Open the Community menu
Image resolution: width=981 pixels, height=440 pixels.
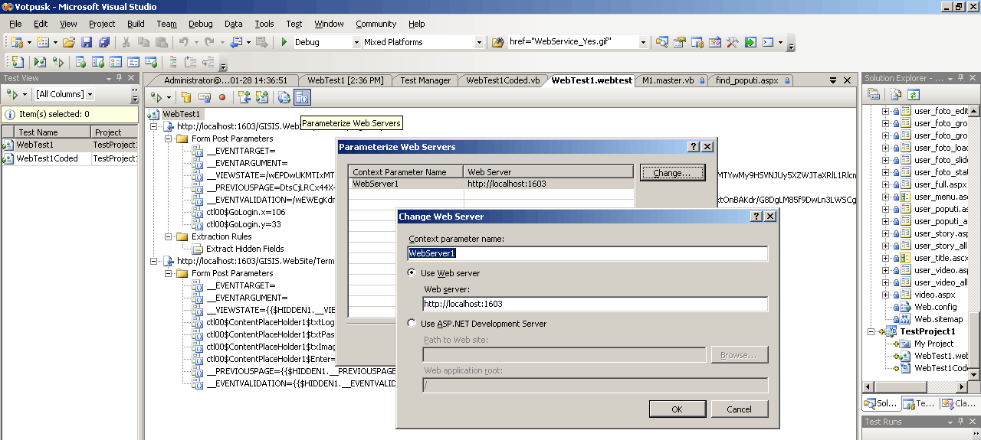(376, 24)
